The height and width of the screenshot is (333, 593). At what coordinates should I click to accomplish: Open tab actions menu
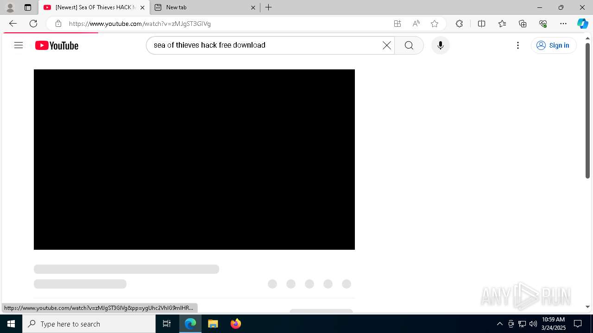pyautogui.click(x=28, y=7)
